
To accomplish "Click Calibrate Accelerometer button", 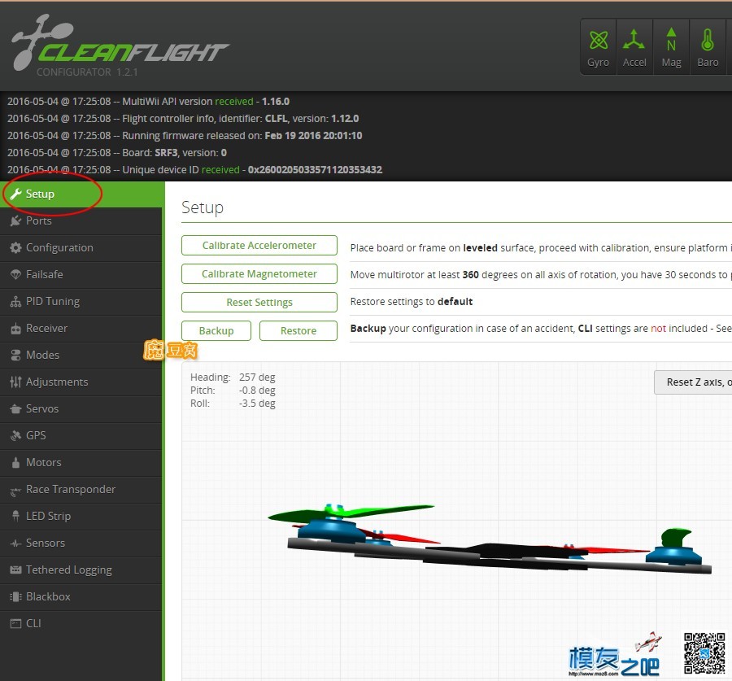I will click(x=259, y=245).
